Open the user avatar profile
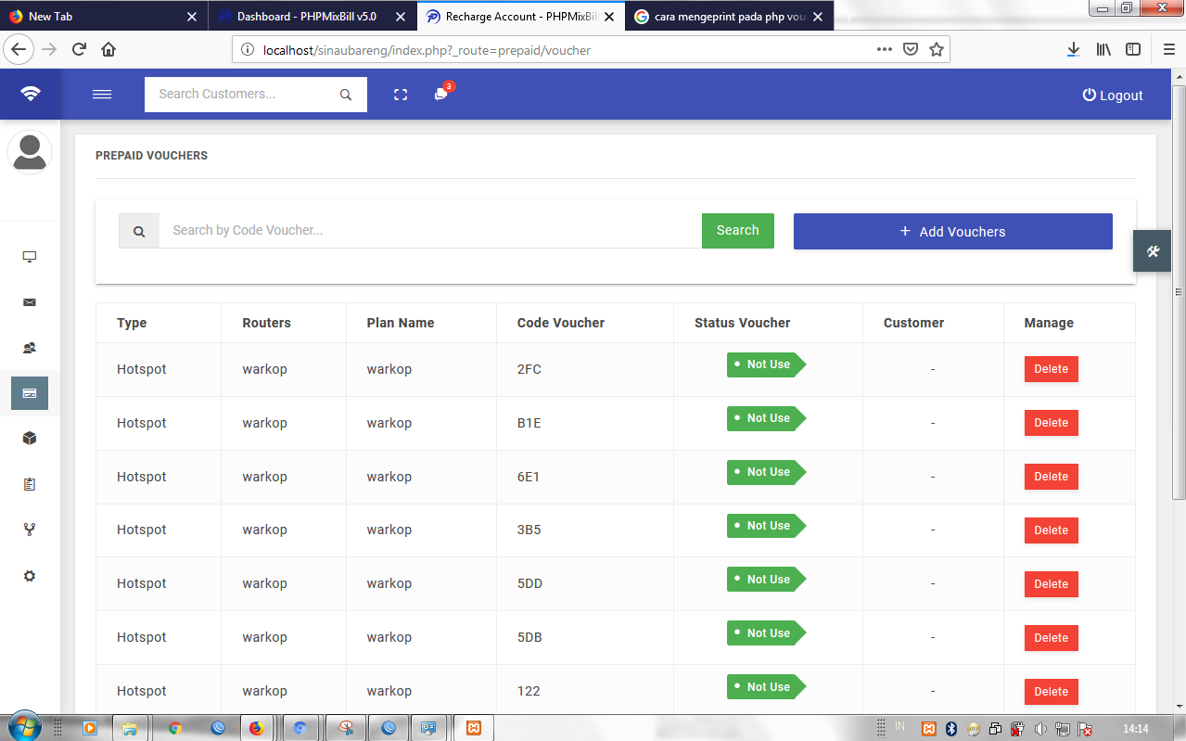Image resolution: width=1186 pixels, height=741 pixels. pyautogui.click(x=30, y=152)
